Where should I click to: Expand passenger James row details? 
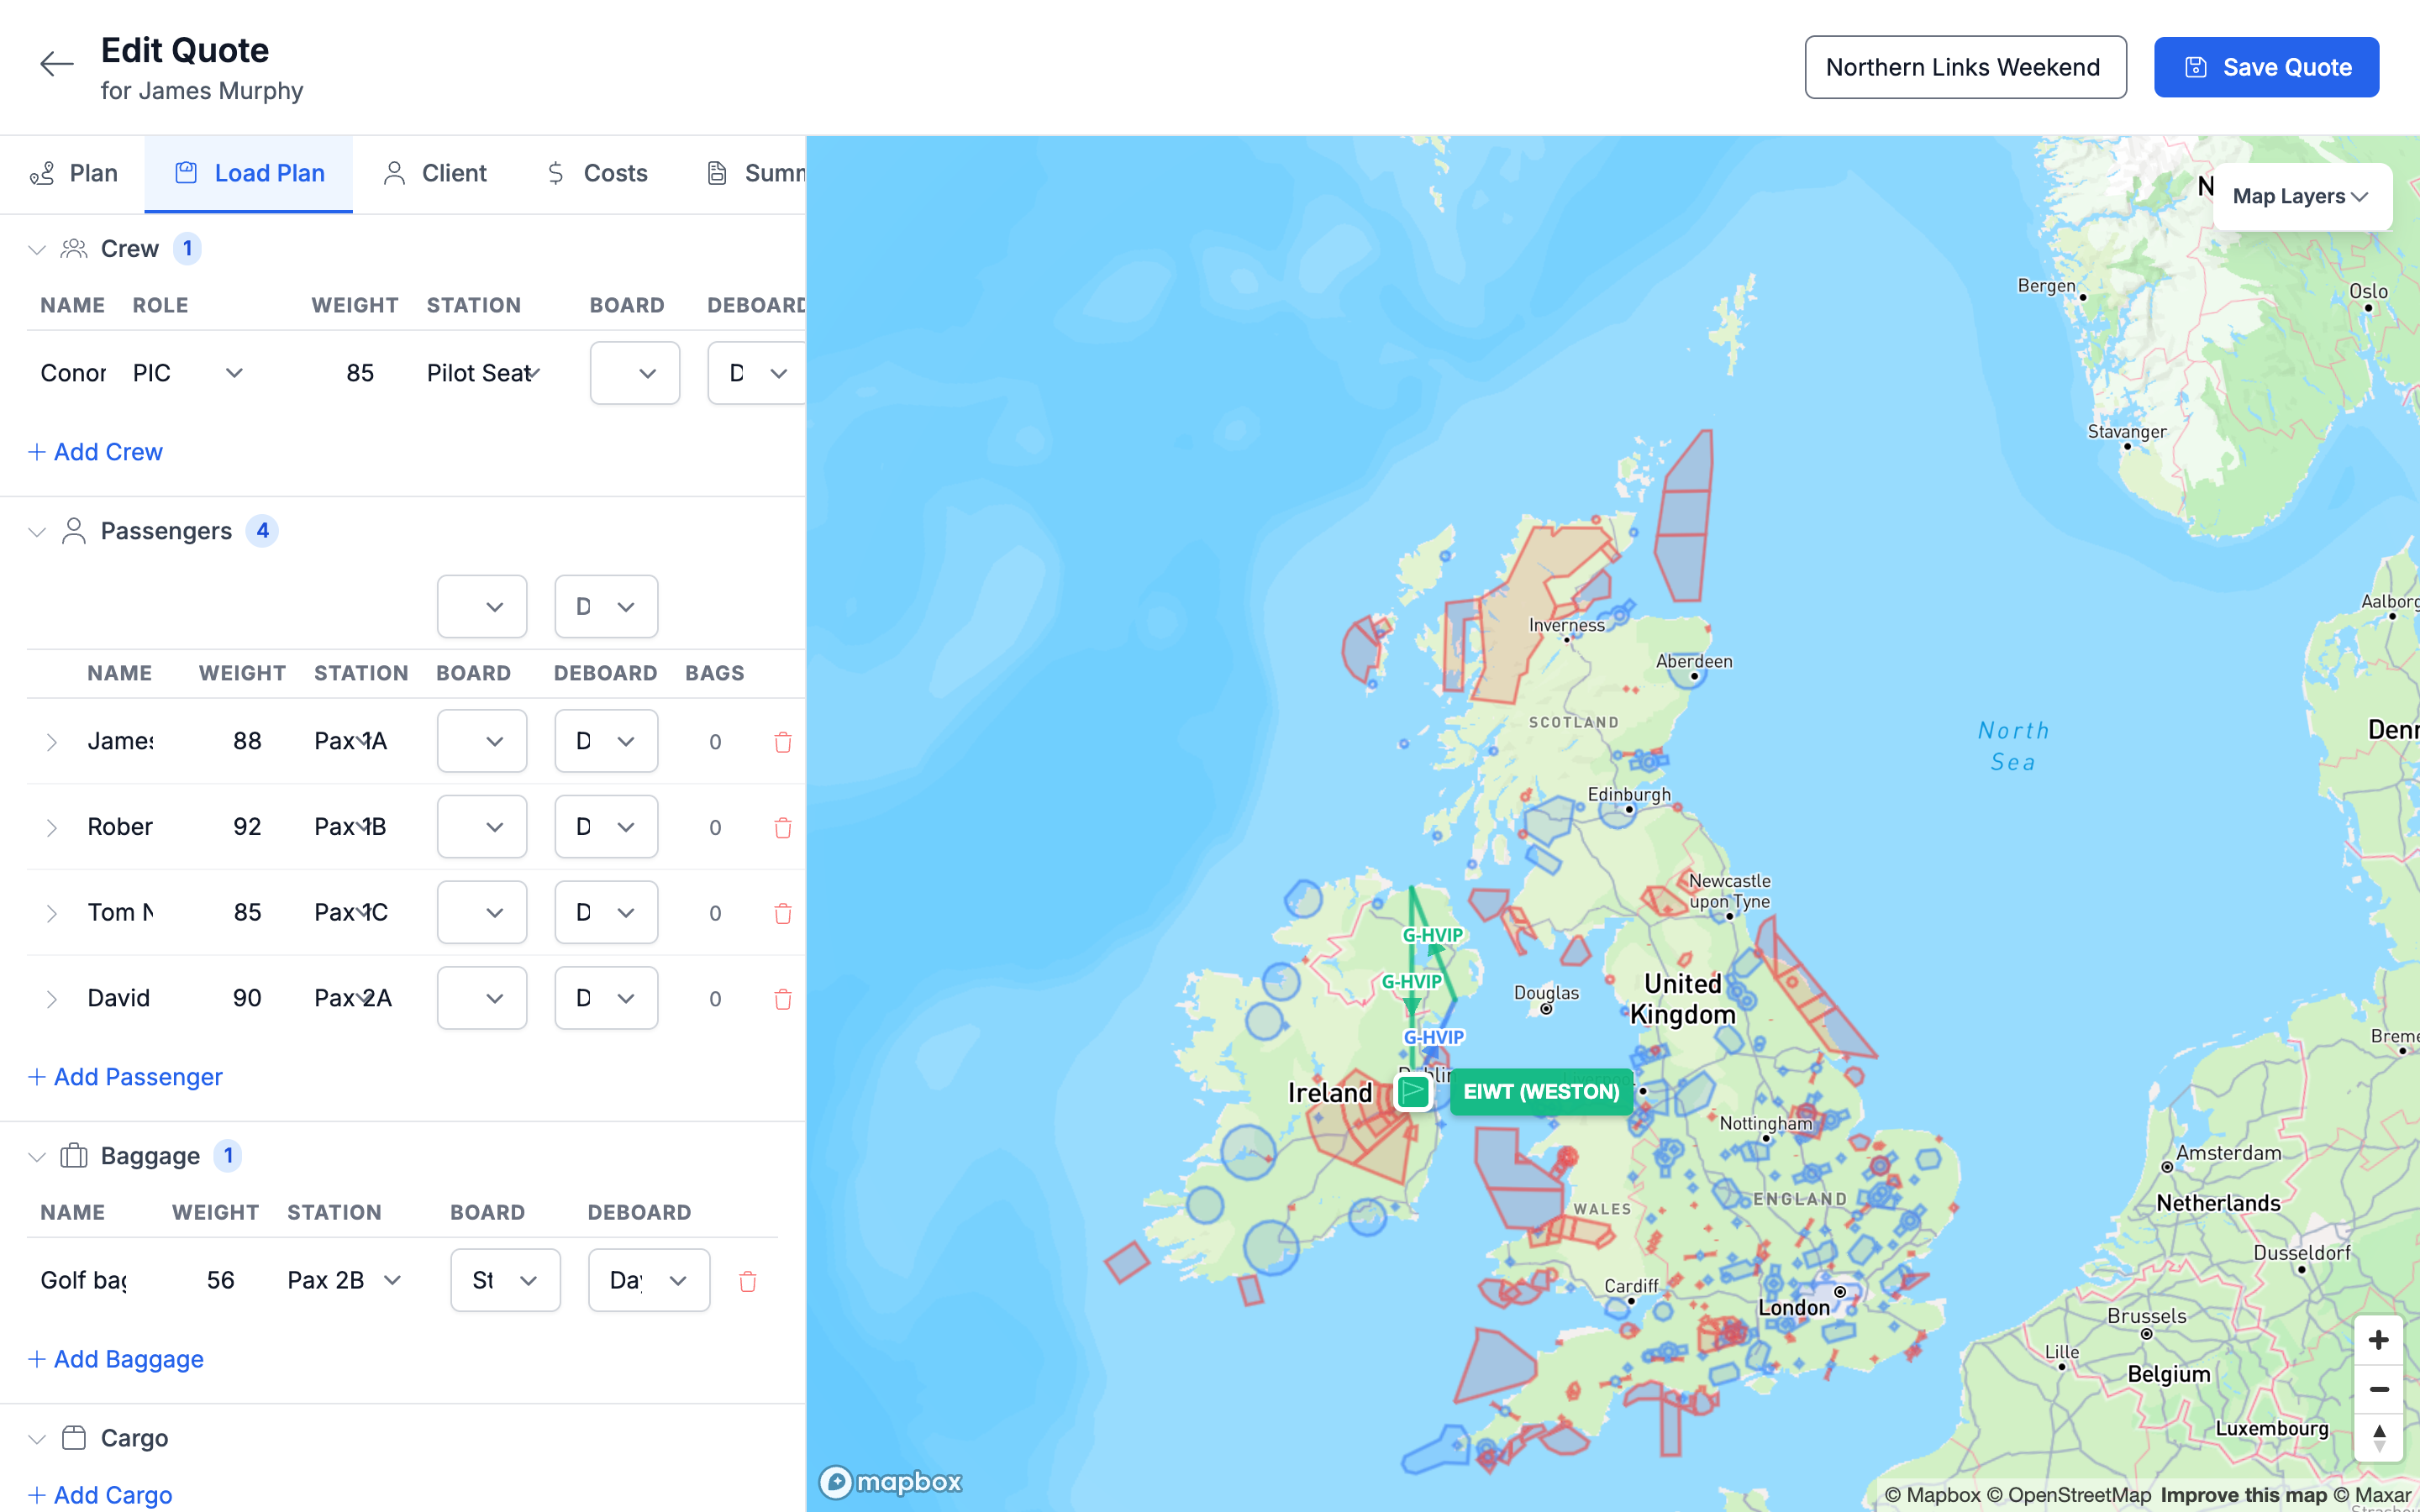click(51, 742)
